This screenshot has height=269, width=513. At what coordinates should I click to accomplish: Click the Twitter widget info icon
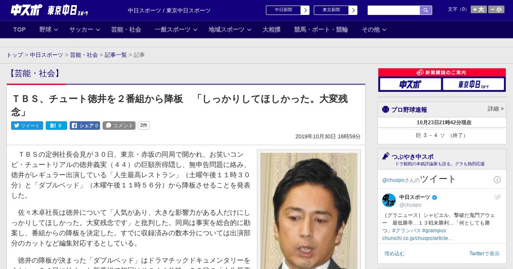(x=497, y=180)
